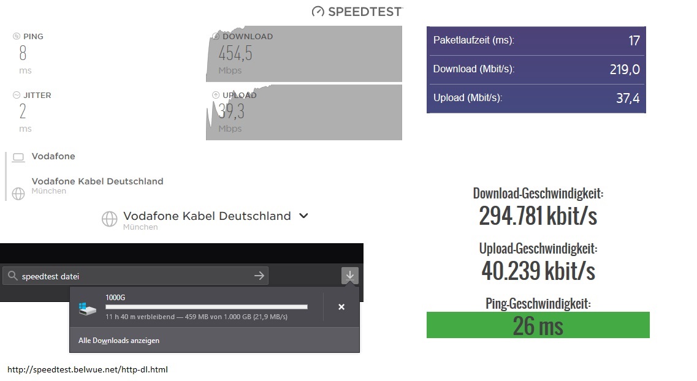This screenshot has height=381, width=697.
Task: Click the green 26 ms ping bar
Action: coord(538,325)
